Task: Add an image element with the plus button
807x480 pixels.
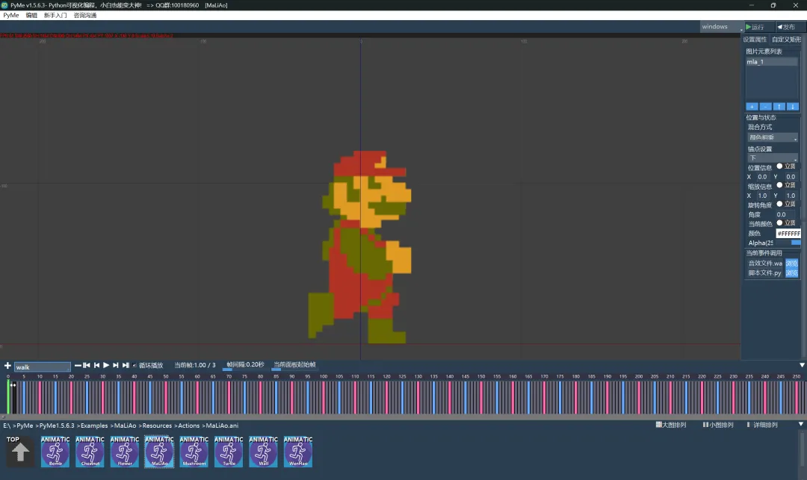Action: coord(752,107)
